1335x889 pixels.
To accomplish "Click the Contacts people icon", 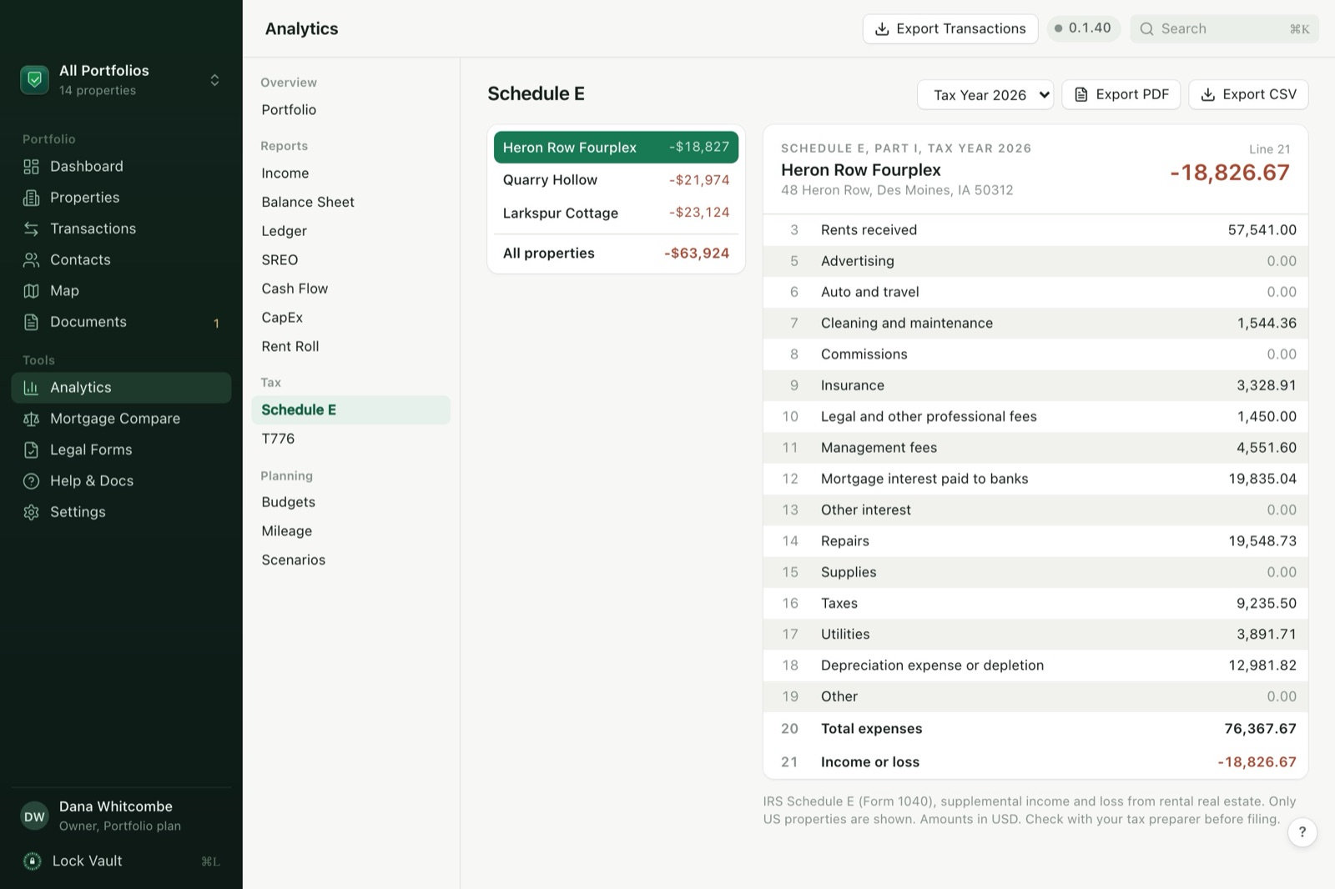I will point(31,259).
